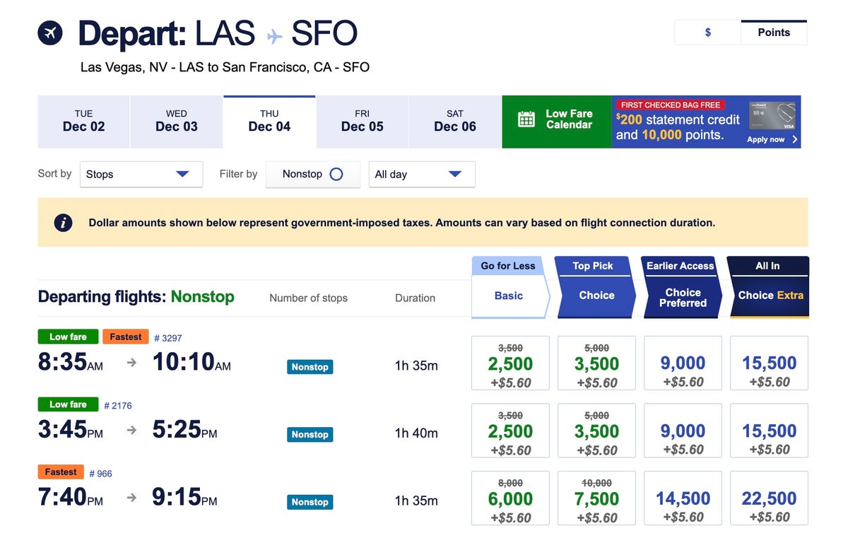
Task: Toggle the Nonstop filter button
Action: click(312, 175)
